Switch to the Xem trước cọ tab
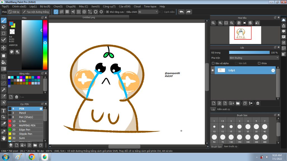 [230, 146]
